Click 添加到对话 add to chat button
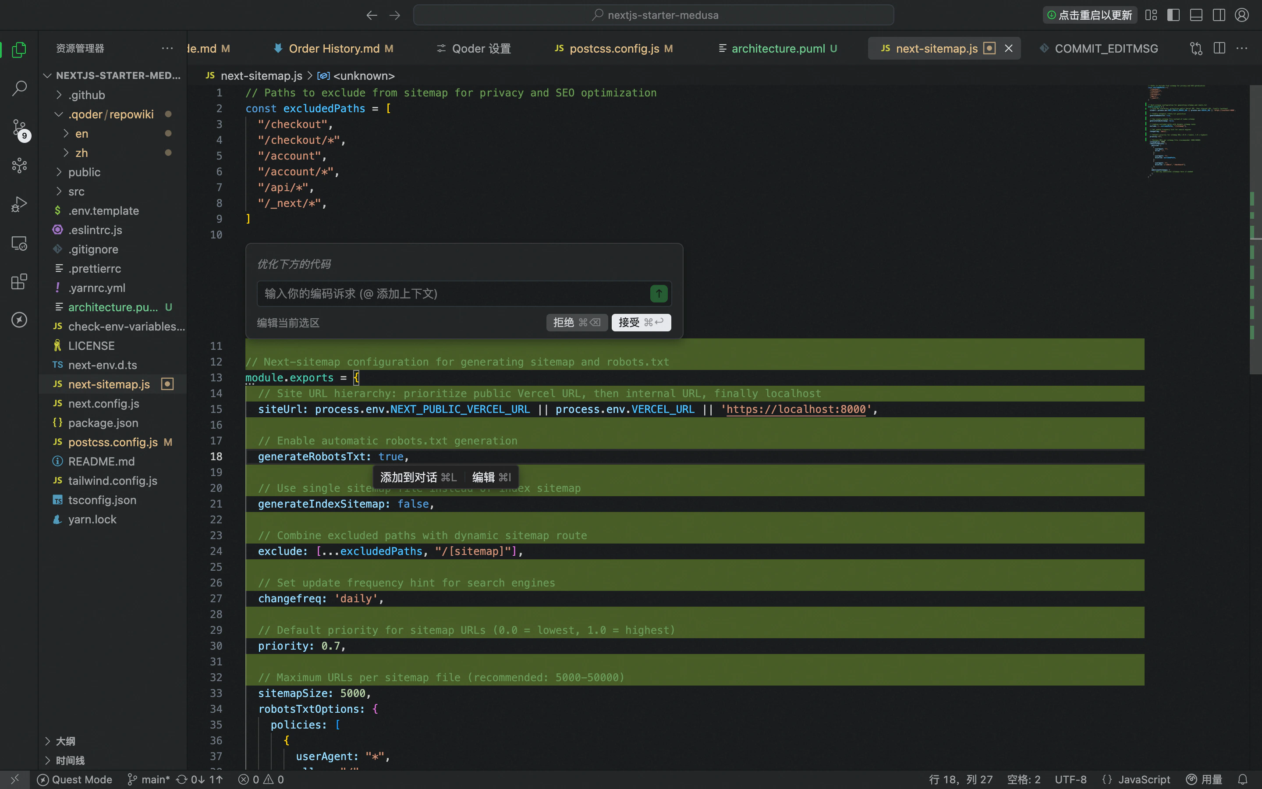 point(418,477)
